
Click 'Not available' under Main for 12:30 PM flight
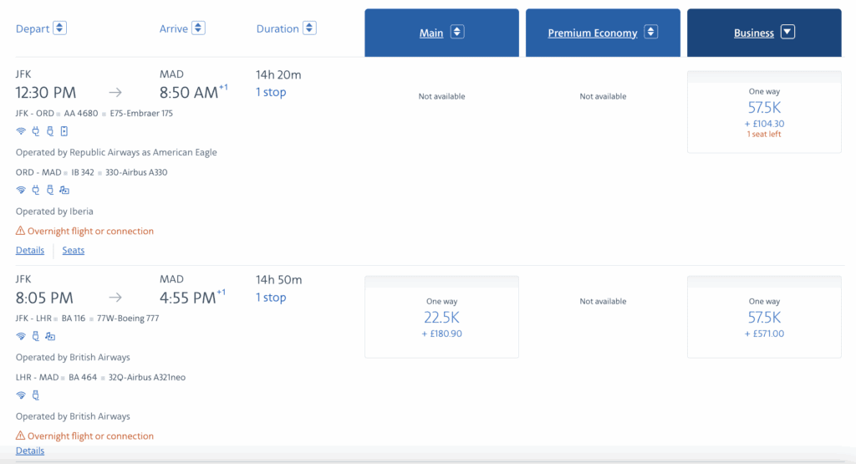pos(441,96)
